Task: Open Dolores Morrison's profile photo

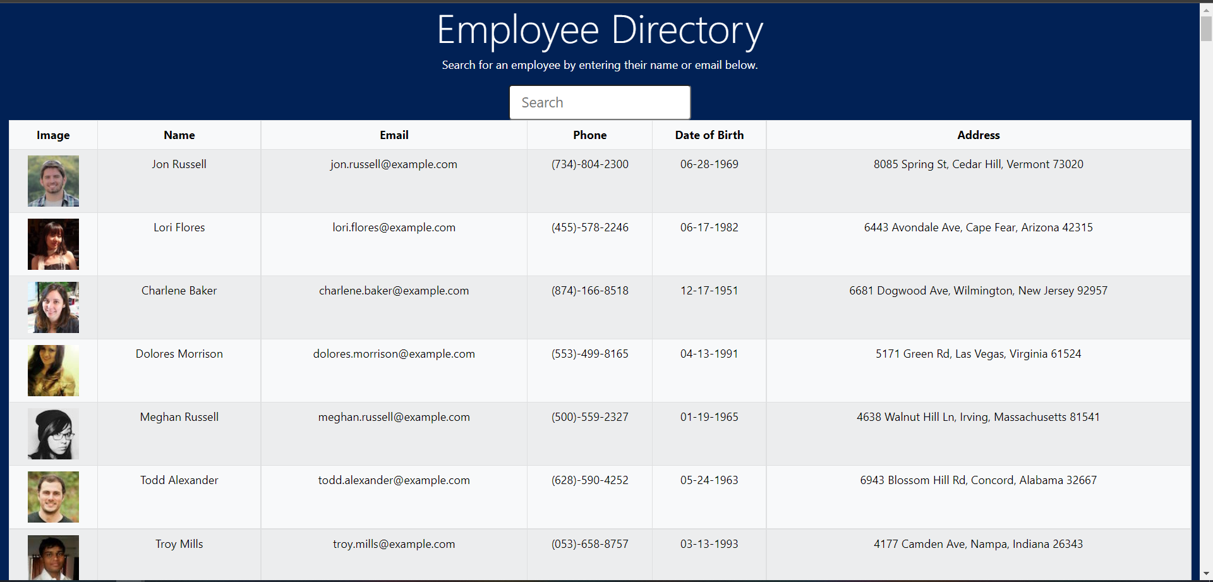Action: click(x=53, y=370)
